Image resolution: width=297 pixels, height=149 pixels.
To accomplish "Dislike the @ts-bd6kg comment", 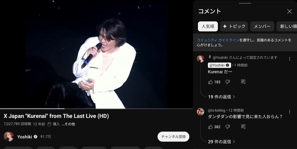I will click(x=228, y=127).
